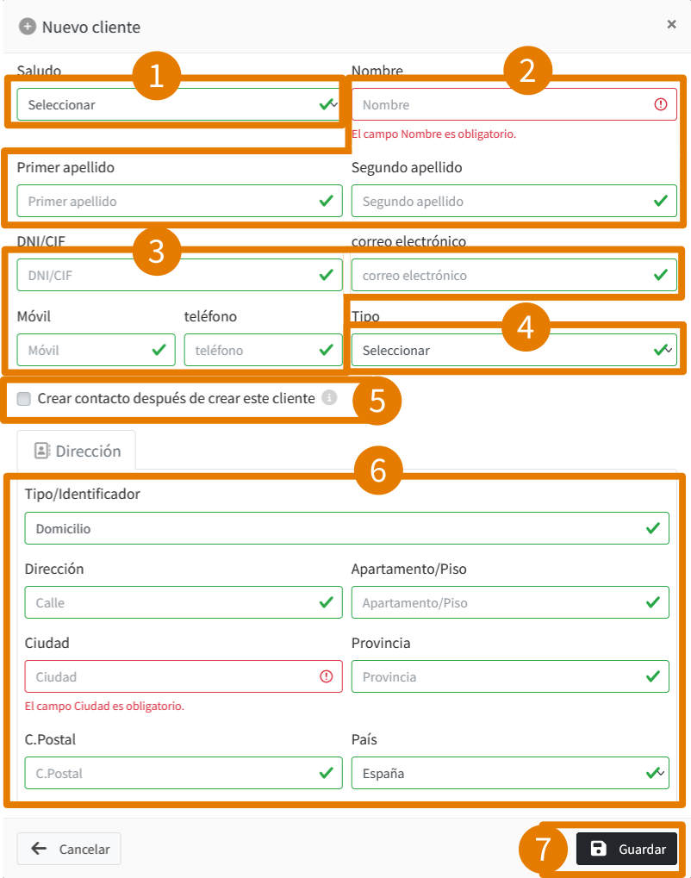Switch to the Dirección tab
691x878 pixels.
[x=77, y=451]
